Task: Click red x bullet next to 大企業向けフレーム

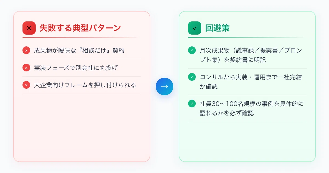Action: point(26,85)
